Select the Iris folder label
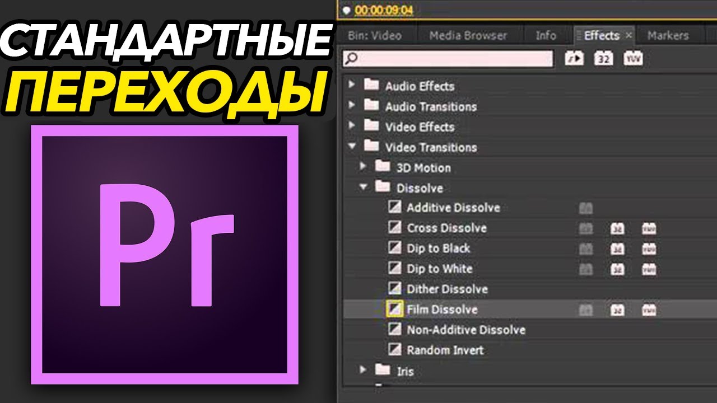717x403 pixels. (405, 371)
